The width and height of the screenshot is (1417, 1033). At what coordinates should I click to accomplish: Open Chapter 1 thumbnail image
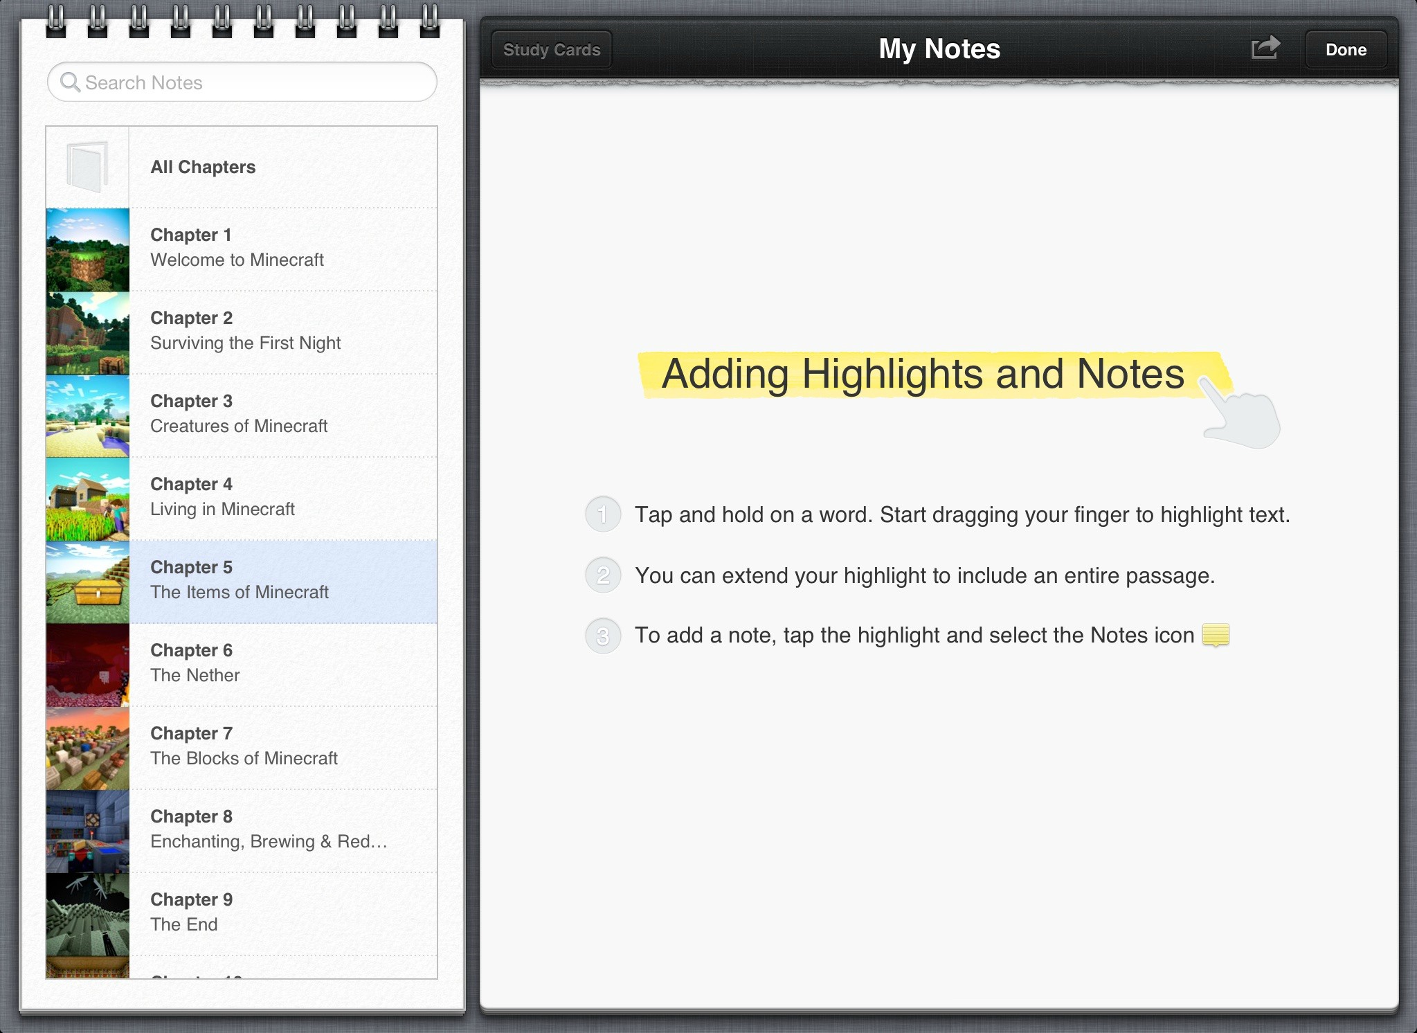88,250
